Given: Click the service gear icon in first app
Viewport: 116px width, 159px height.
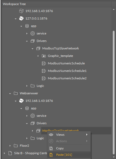Looking at the screenshot, I should tap(33, 33).
